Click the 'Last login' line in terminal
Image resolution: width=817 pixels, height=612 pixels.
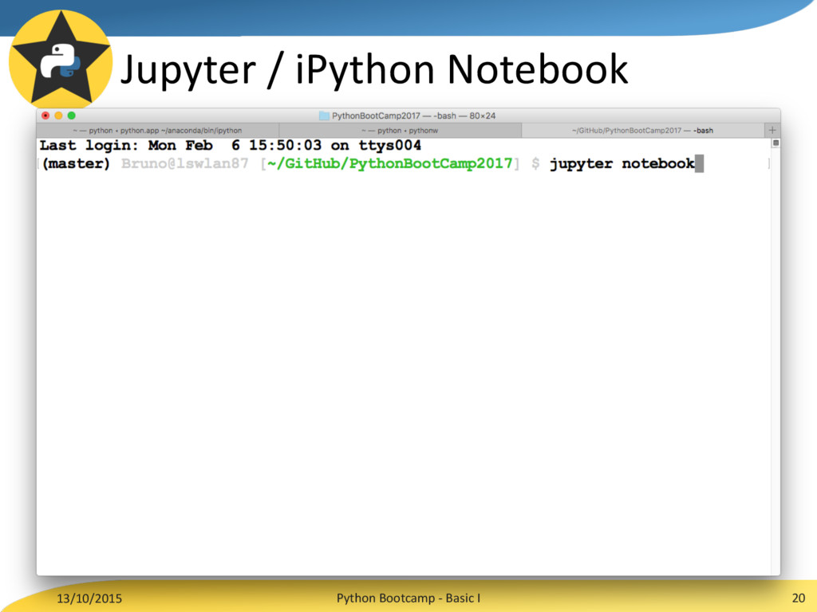(231, 145)
